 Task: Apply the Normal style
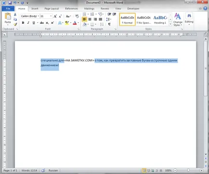127,19
